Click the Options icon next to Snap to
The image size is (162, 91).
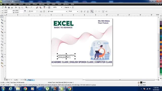click(x=73, y=7)
